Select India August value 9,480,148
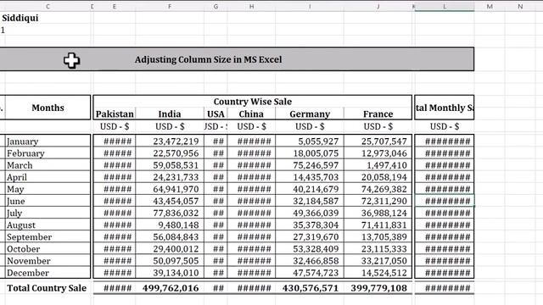543x305 pixels. pyautogui.click(x=170, y=225)
